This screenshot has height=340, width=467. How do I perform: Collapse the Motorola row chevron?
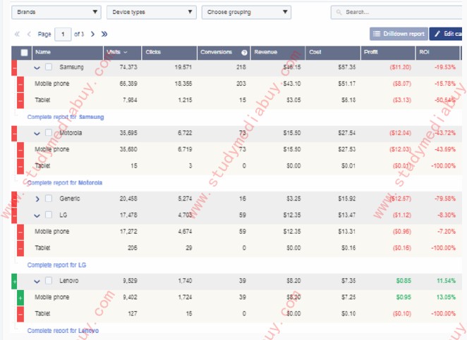point(37,134)
